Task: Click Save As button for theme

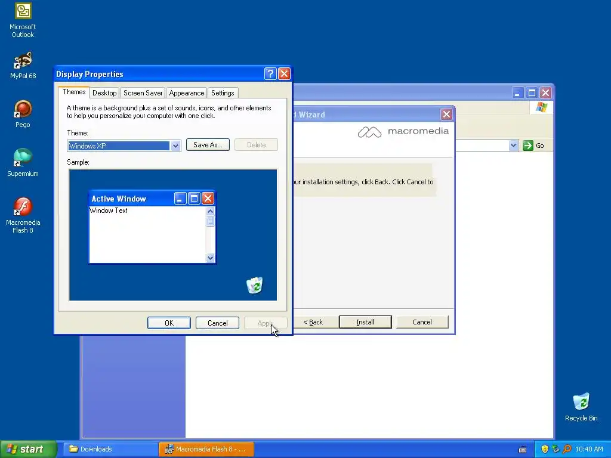Action: coord(208,145)
